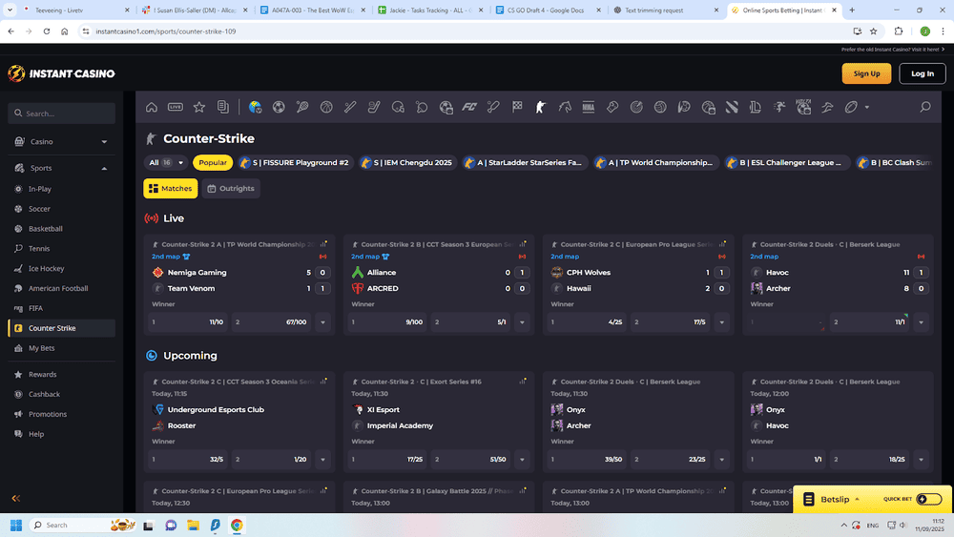Select the Counter-Strike soldier icon in bar

(540, 107)
